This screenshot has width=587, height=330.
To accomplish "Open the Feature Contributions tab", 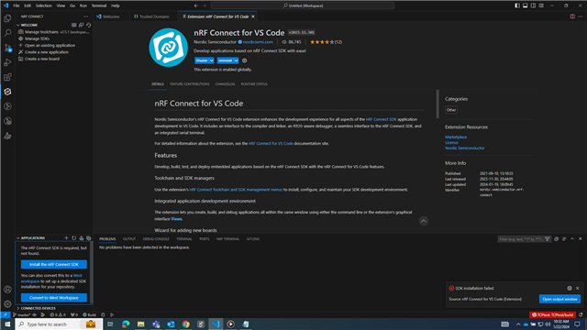I will pyautogui.click(x=190, y=84).
